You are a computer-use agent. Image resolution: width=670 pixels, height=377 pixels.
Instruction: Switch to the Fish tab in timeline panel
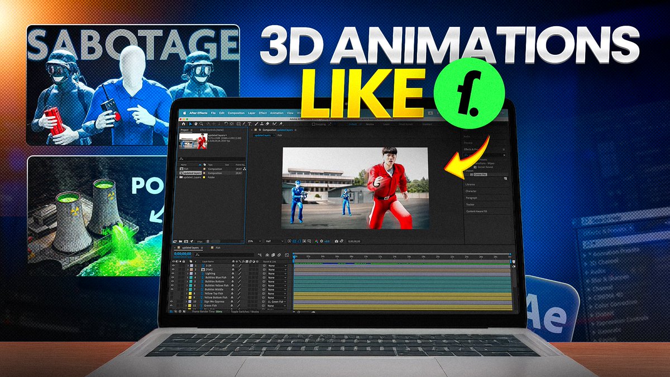(x=218, y=248)
